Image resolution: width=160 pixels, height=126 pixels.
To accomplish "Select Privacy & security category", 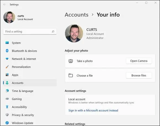I will [30, 115].
